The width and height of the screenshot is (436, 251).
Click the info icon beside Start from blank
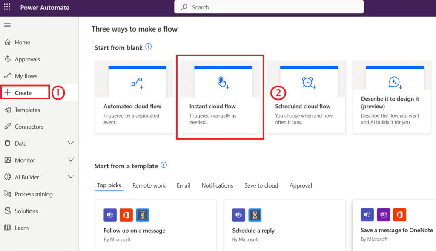click(x=148, y=47)
